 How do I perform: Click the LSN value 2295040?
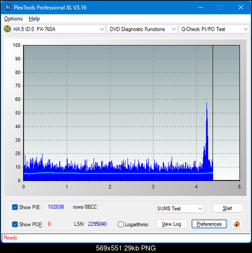pos(97,224)
